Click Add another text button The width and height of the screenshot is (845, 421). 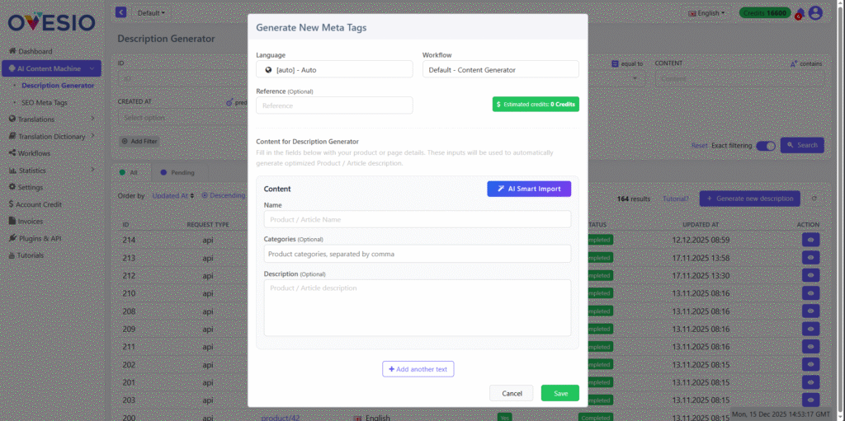pyautogui.click(x=418, y=369)
